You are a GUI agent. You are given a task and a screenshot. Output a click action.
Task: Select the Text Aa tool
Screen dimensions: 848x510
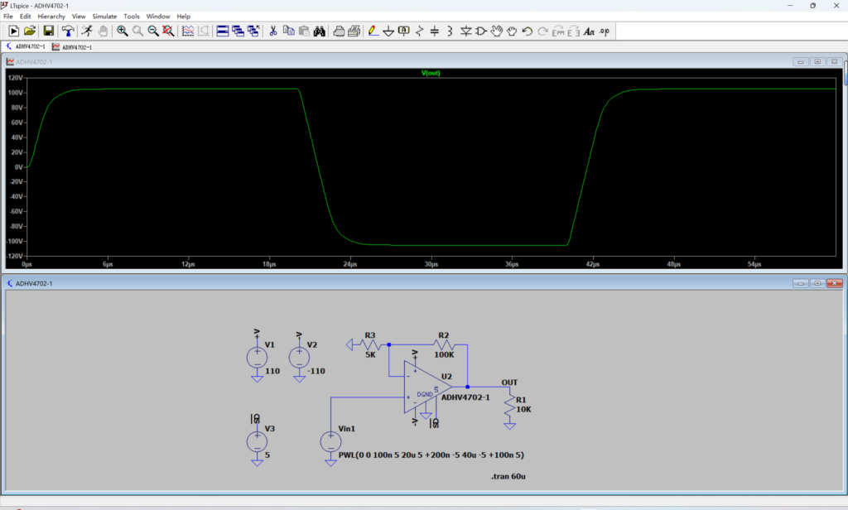point(589,31)
